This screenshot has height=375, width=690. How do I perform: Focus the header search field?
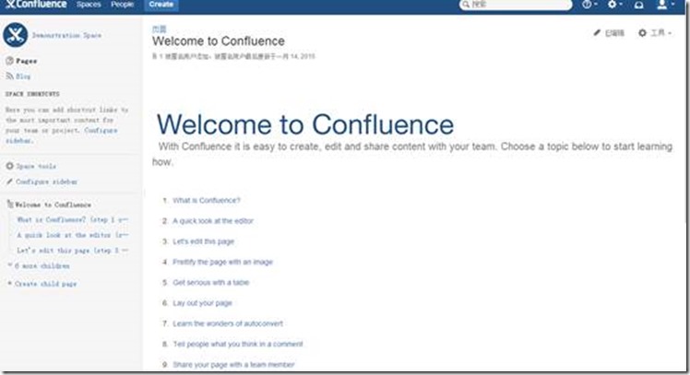click(x=516, y=5)
